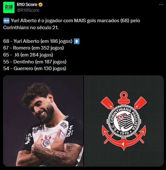Select the '65 – Jô (em 284 jogos)' line
166x170 pixels.
[28, 55]
